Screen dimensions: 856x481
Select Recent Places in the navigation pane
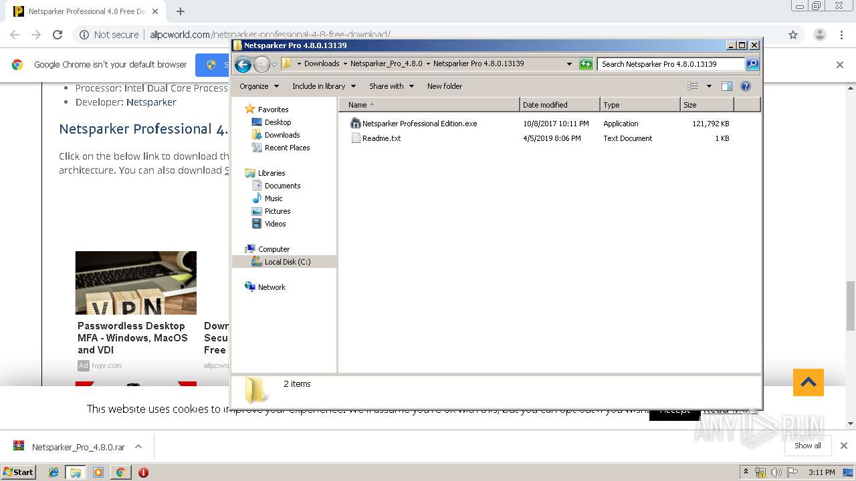(287, 148)
